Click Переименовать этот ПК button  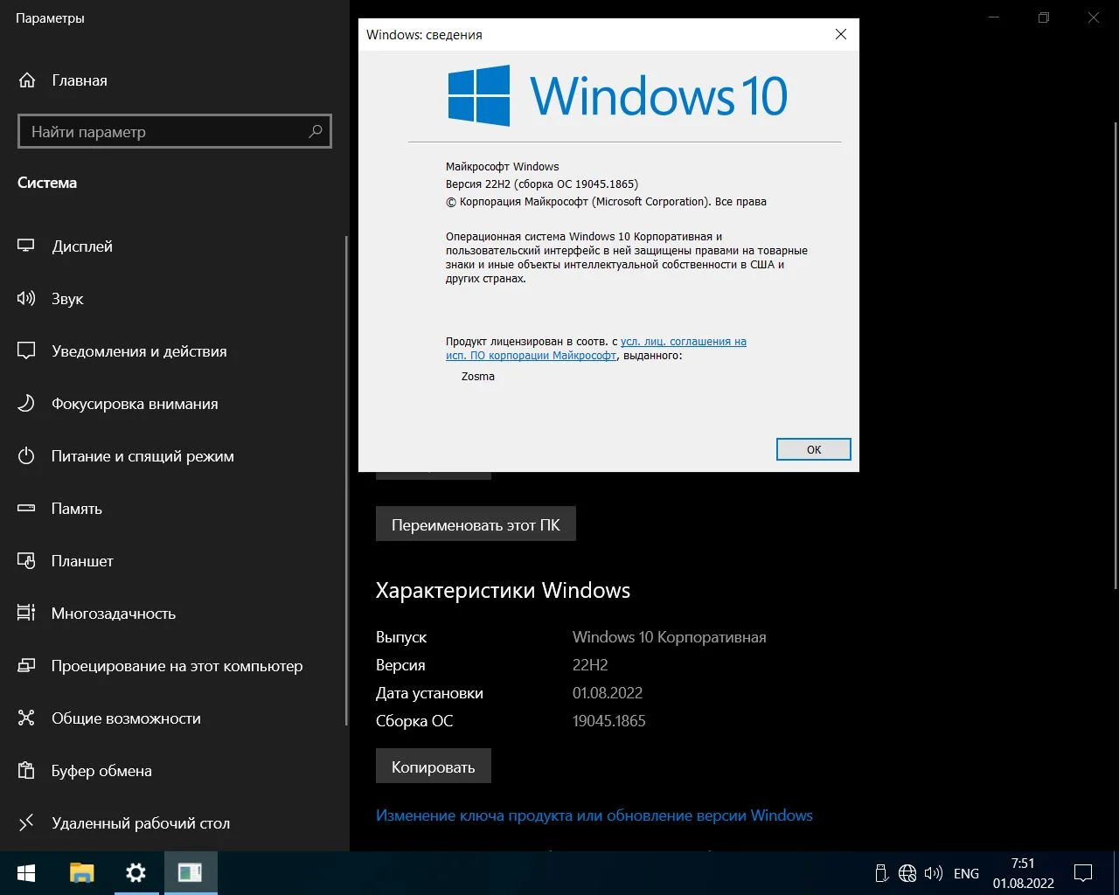(476, 524)
